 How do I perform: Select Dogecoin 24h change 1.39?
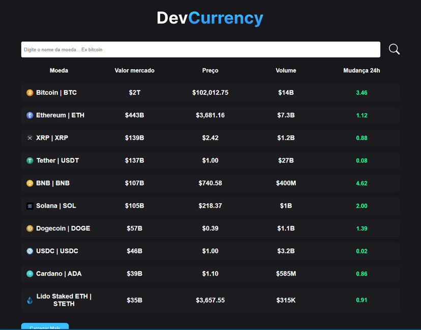click(362, 228)
